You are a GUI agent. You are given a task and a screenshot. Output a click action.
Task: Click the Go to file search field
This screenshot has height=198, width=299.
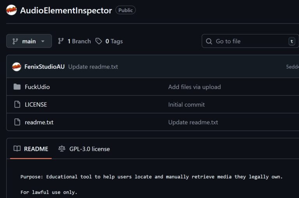pyautogui.click(x=249, y=41)
